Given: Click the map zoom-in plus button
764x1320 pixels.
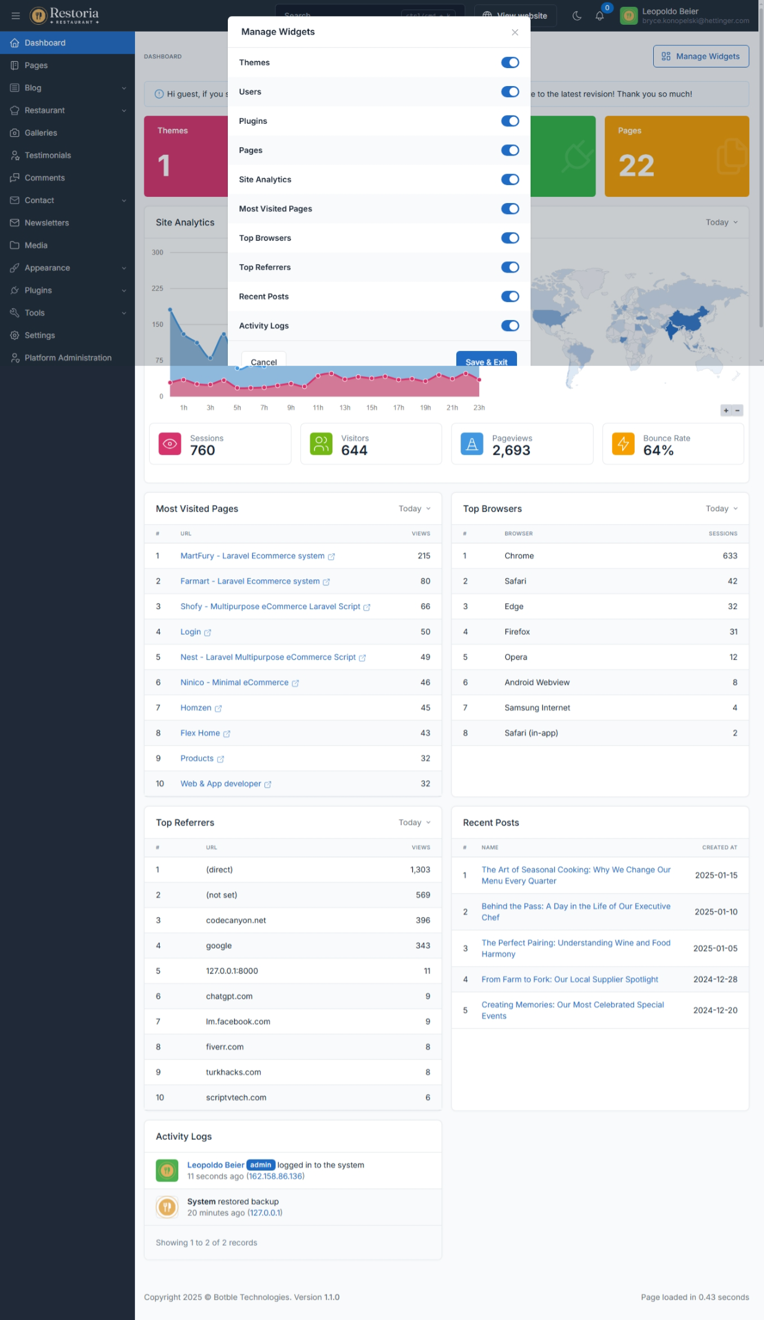Looking at the screenshot, I should 726,410.
